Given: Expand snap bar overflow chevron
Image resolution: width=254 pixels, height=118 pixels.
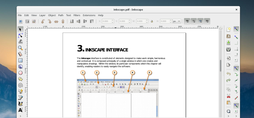Looking at the screenshot, I should tap(236, 116).
